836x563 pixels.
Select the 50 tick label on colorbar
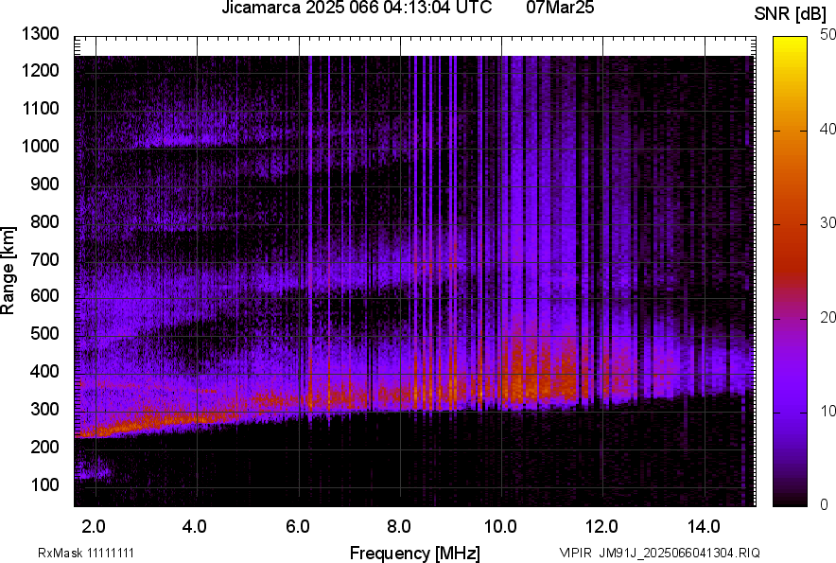[x=827, y=35]
